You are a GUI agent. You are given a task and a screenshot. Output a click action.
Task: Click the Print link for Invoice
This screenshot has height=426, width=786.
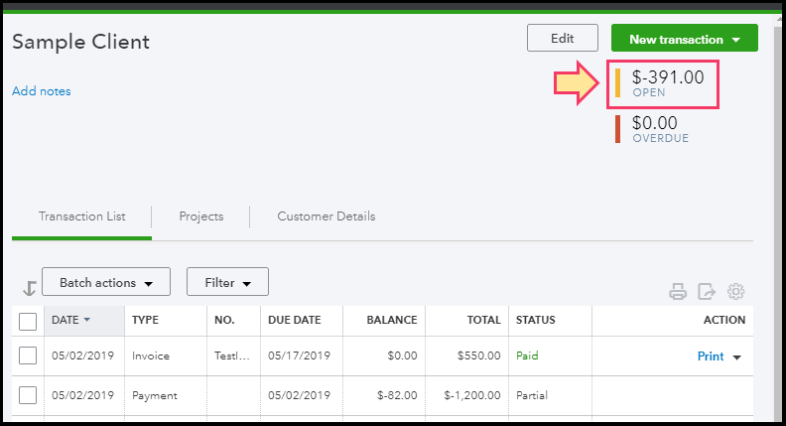711,356
